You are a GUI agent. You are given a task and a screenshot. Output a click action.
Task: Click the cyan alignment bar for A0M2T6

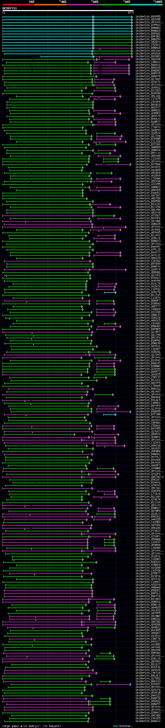110,292
